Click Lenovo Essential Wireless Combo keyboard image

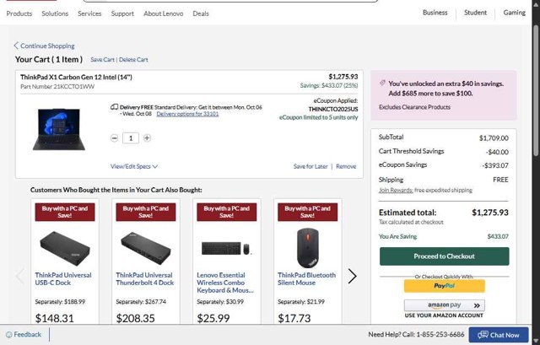[x=227, y=248]
